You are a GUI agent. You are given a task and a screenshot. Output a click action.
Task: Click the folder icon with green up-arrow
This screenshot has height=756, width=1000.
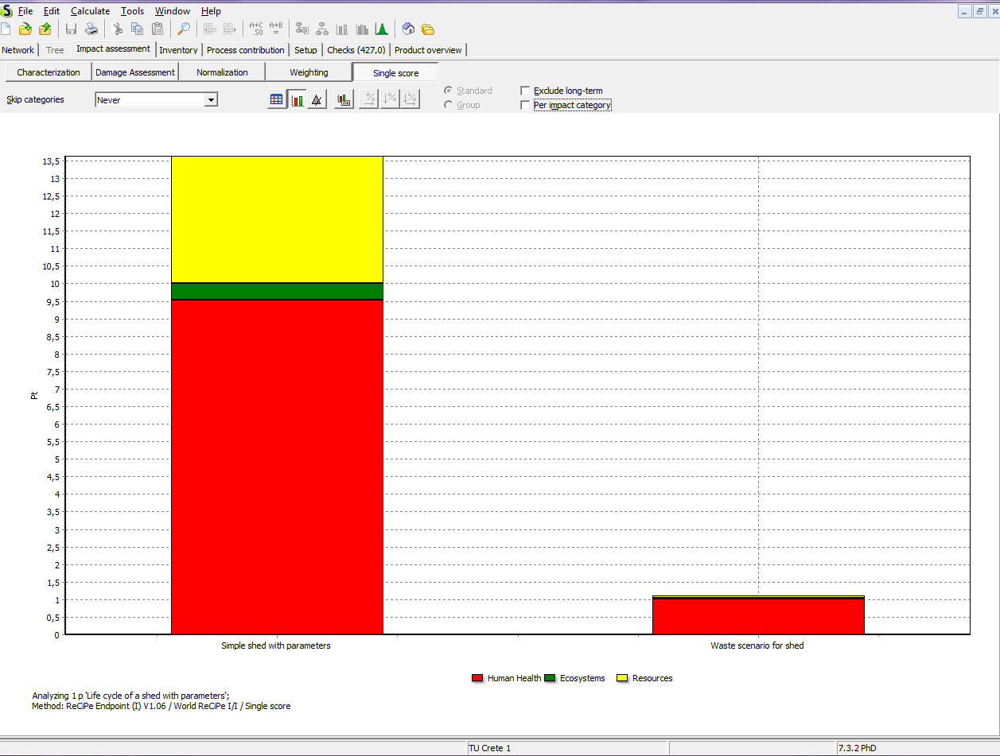click(45, 29)
